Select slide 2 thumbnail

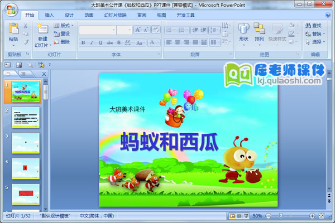coord(26,118)
